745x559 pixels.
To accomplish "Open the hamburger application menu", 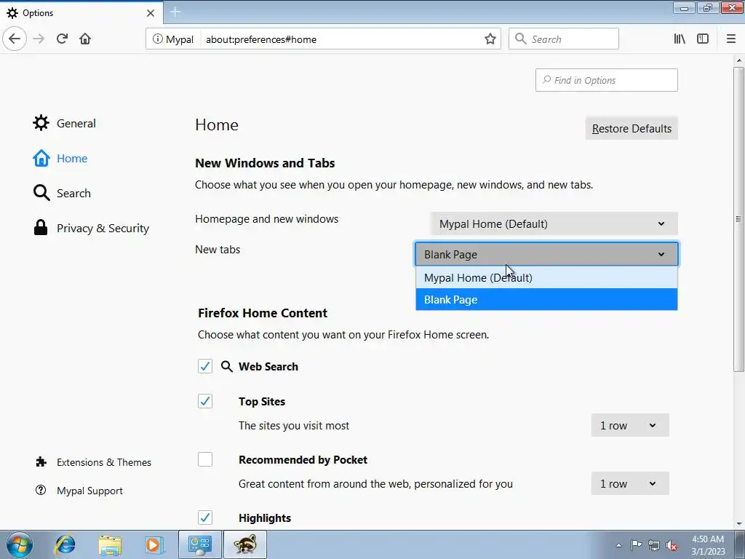I will point(730,39).
